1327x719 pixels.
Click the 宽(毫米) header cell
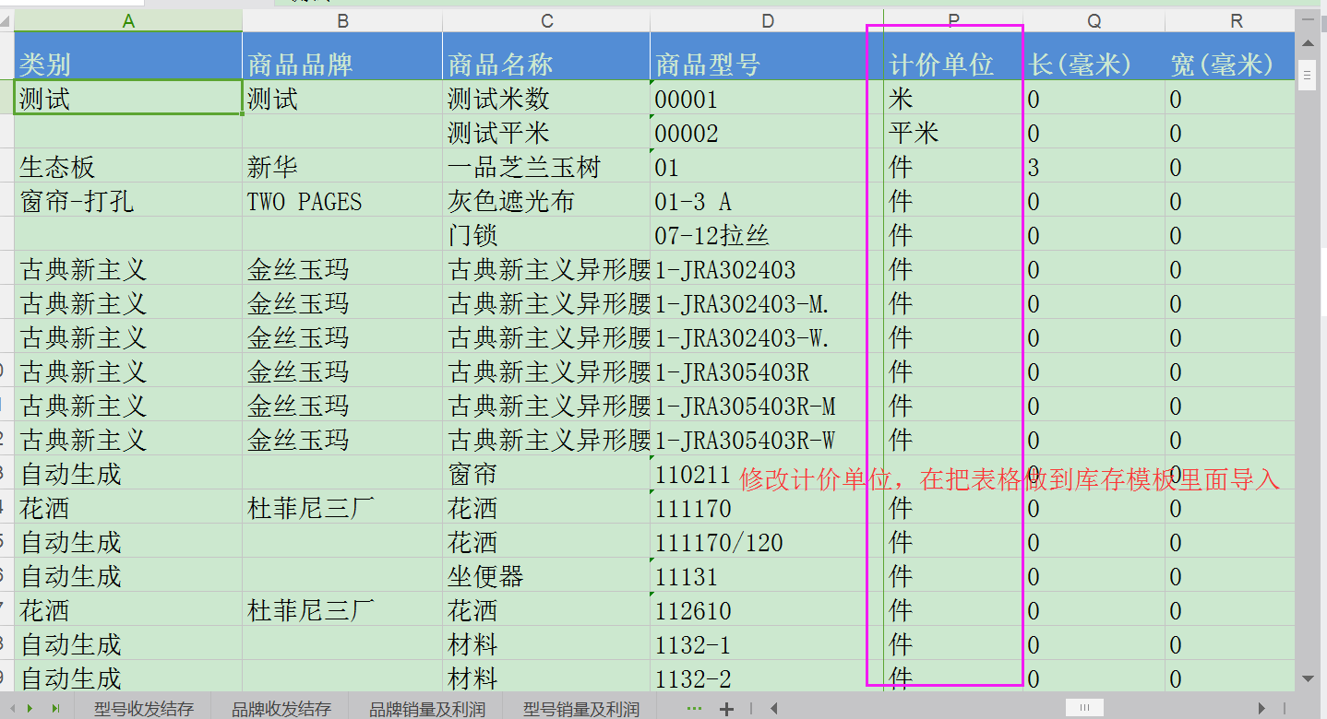1230,57
